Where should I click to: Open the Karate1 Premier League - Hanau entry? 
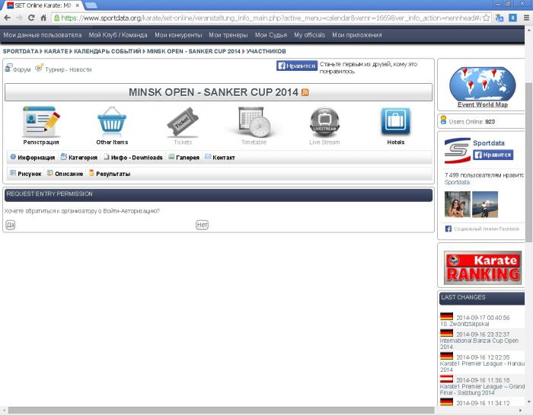coord(482,366)
